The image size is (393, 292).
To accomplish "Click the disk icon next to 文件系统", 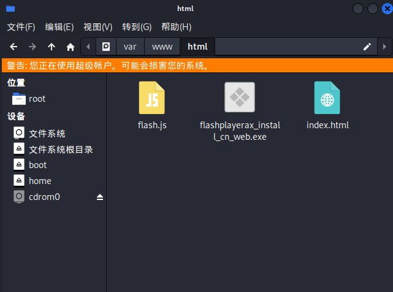I will pyautogui.click(x=19, y=133).
